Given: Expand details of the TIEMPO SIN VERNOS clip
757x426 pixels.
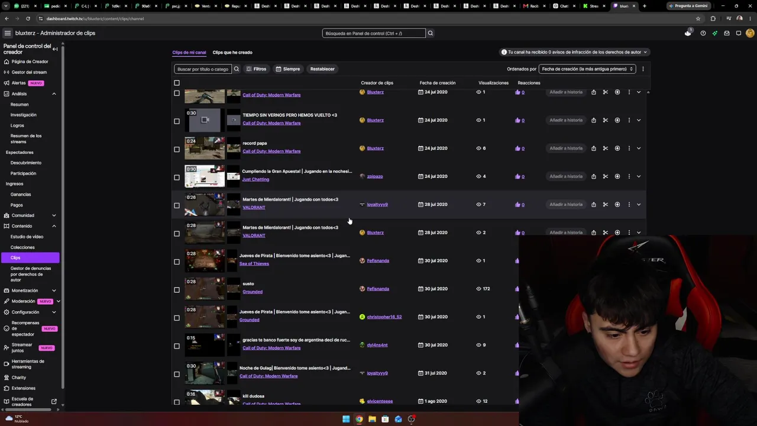Looking at the screenshot, I should tap(639, 120).
